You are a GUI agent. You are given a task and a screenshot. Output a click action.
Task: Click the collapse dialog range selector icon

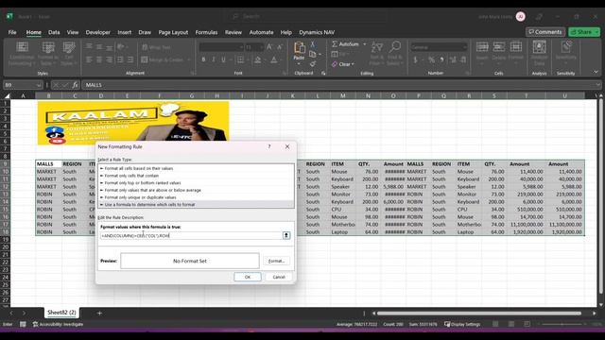point(286,235)
